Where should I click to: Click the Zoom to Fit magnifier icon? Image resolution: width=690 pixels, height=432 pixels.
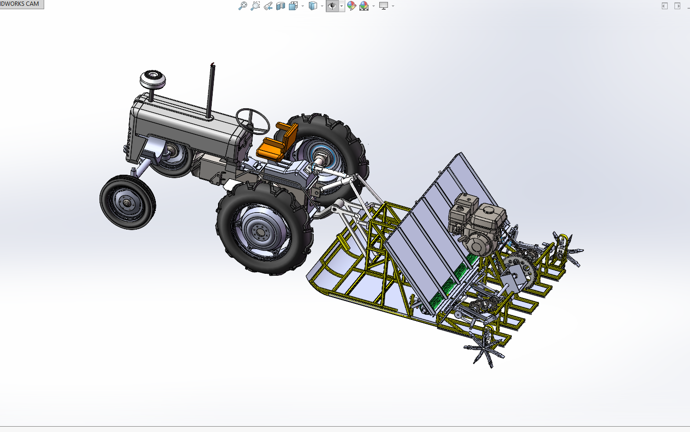point(242,6)
